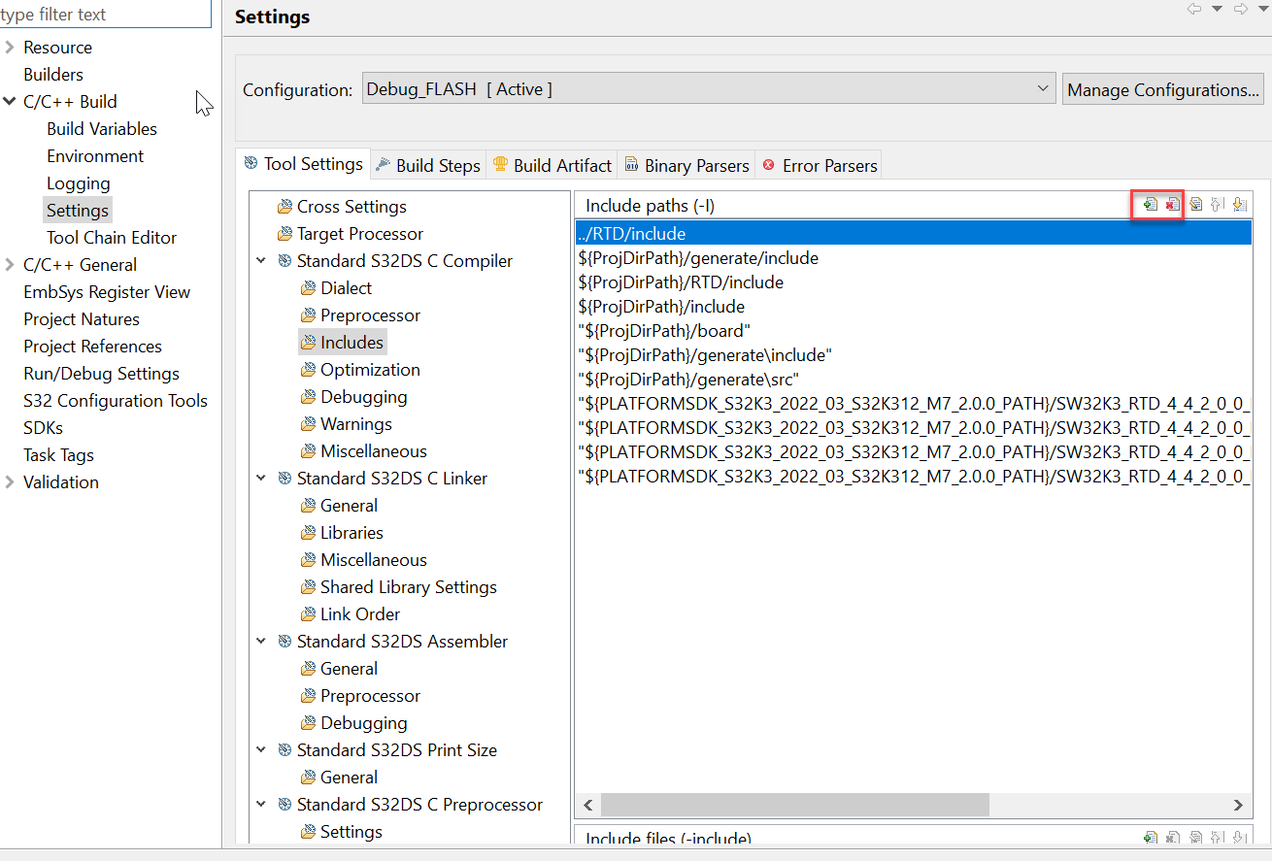Image resolution: width=1272 pixels, height=861 pixels.
Task: Switch to the Binary Parsers tab
Action: click(686, 165)
